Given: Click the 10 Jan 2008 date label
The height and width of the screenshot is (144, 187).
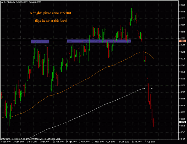Looking at the screenshot, I should pos(5,142).
